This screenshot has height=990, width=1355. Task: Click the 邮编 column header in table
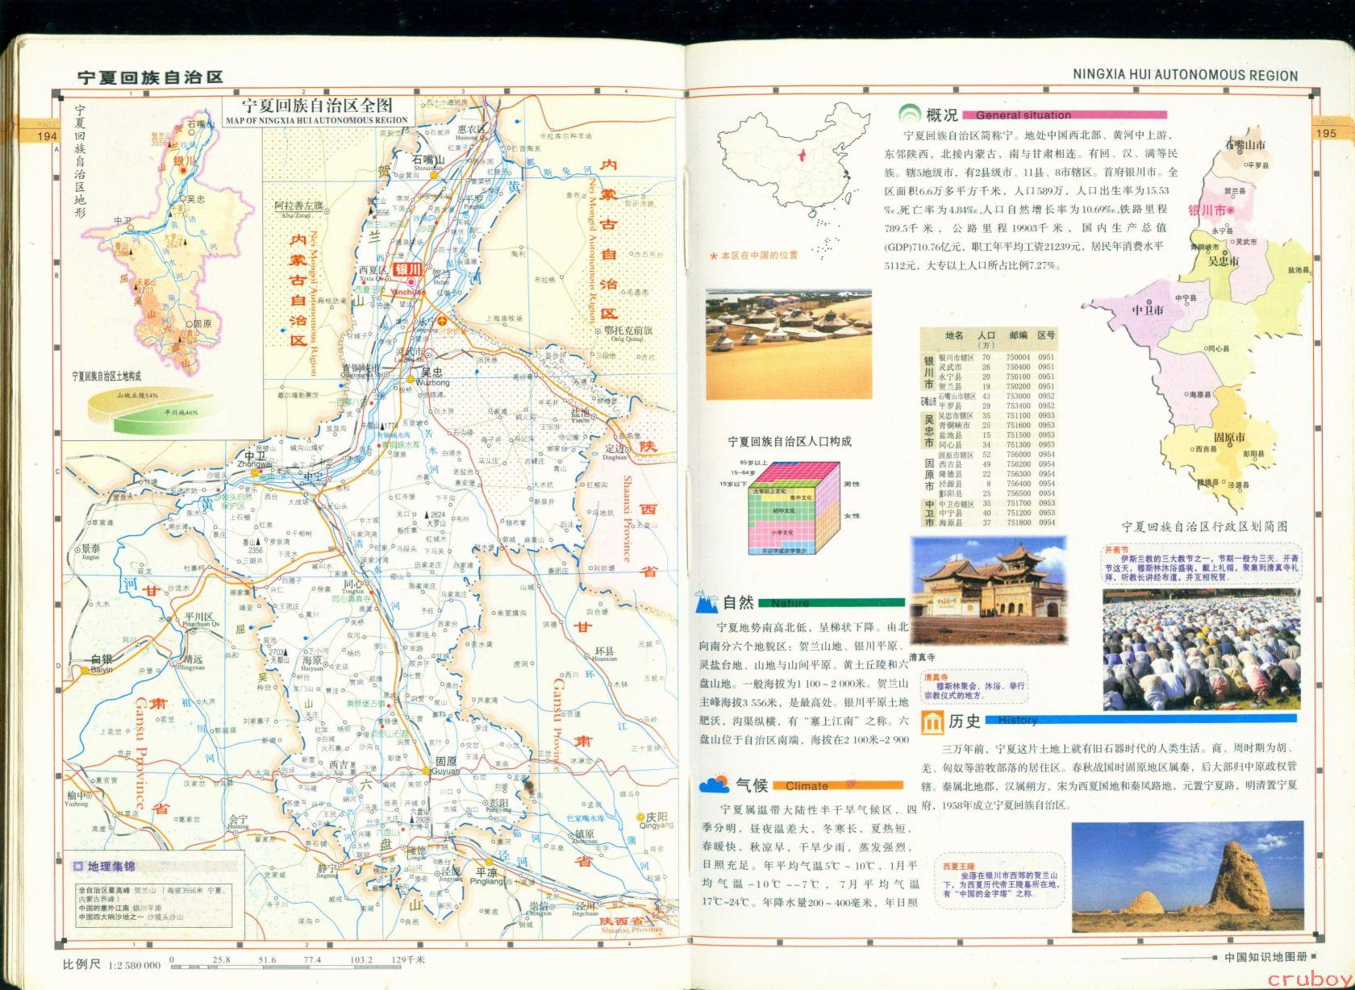click(x=1017, y=335)
